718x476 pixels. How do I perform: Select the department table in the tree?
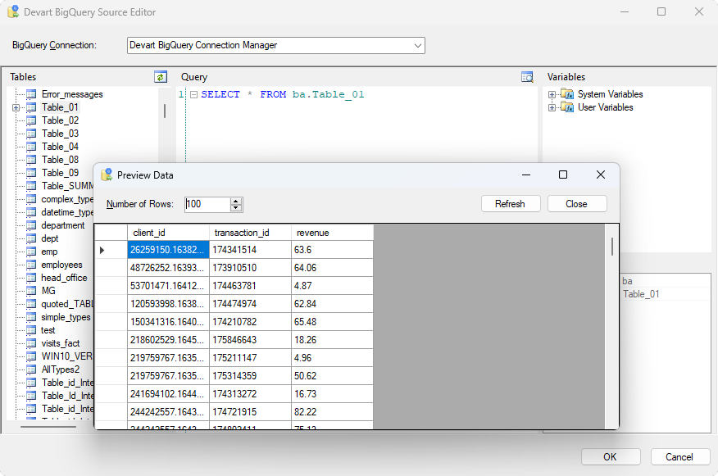click(x=62, y=225)
